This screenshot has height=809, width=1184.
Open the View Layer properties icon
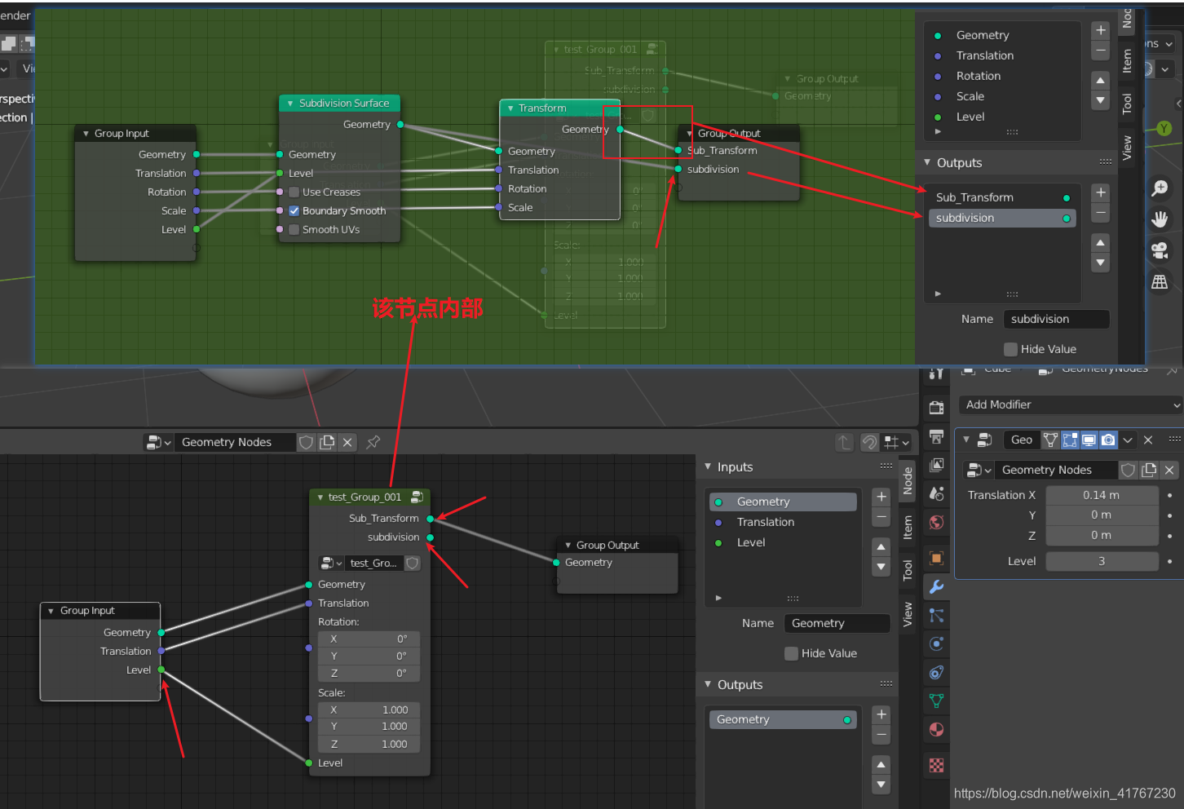(936, 465)
